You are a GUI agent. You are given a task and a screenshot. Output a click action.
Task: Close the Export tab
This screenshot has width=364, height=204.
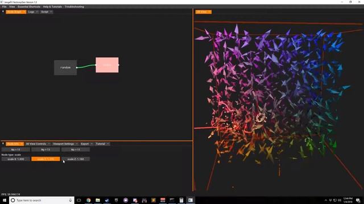tap(92, 144)
